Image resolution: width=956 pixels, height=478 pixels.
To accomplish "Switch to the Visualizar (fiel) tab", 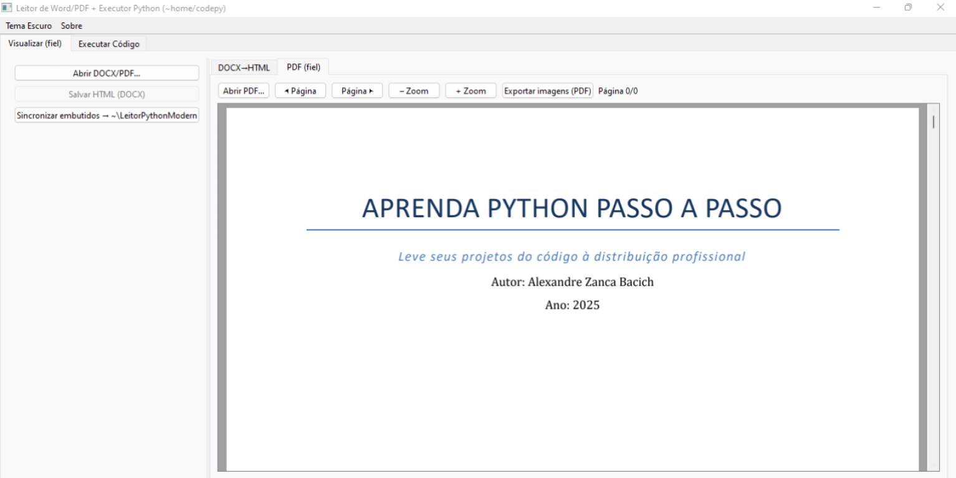I will [35, 44].
